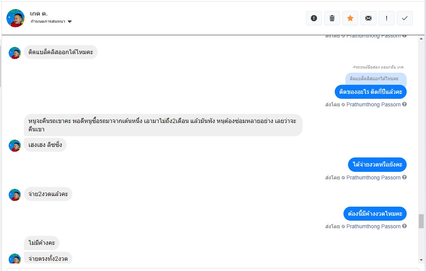Click the chat scrollbar down arrow

[421, 260]
